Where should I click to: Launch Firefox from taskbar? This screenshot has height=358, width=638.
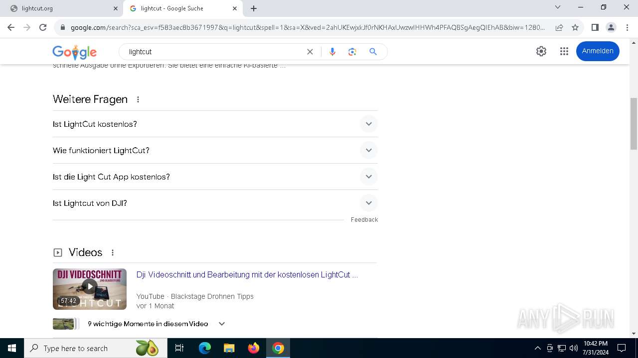[x=254, y=348]
